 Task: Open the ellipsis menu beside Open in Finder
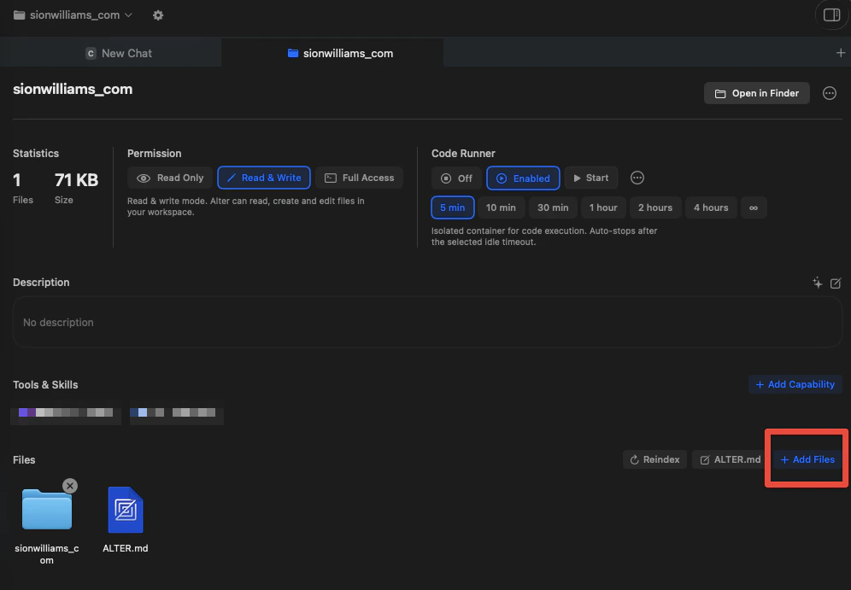tap(829, 93)
